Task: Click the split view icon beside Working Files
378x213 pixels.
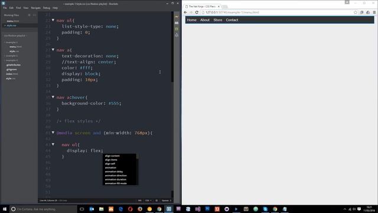Action: tap(34, 15)
